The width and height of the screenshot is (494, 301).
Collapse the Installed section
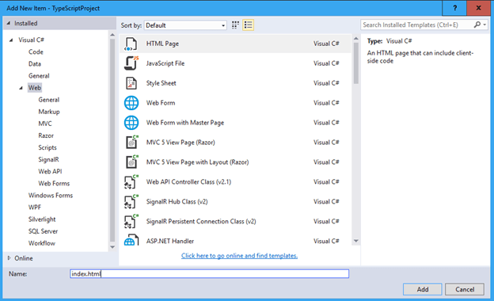(9, 23)
